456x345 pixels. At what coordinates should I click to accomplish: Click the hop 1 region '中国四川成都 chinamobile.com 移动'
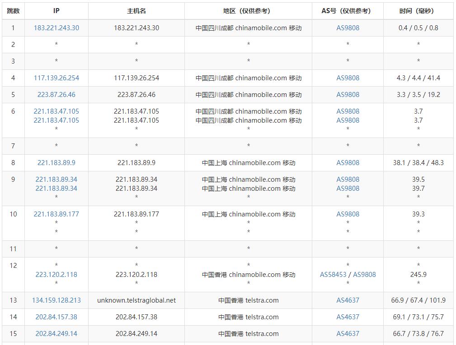tap(249, 28)
